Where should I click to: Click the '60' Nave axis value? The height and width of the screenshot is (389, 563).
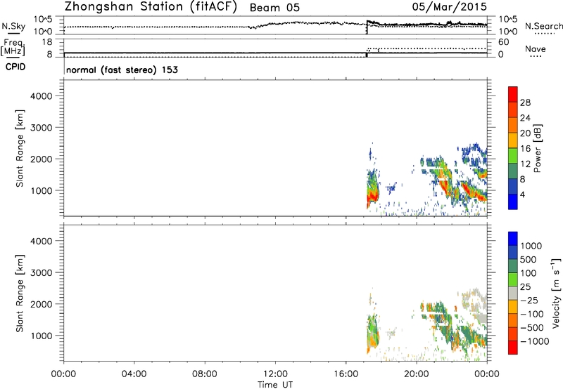(x=503, y=42)
